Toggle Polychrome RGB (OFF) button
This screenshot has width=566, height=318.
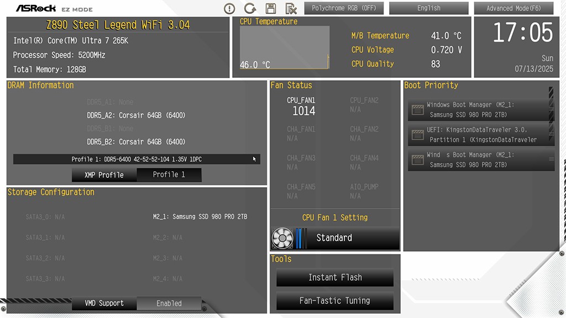tap(344, 8)
